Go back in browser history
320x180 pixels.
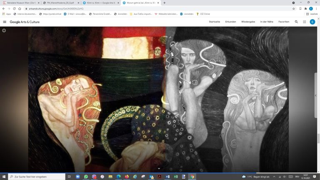pos(3,9)
